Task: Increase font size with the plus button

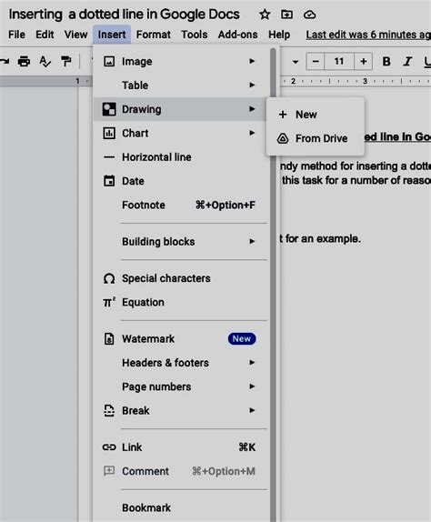Action: point(363,61)
